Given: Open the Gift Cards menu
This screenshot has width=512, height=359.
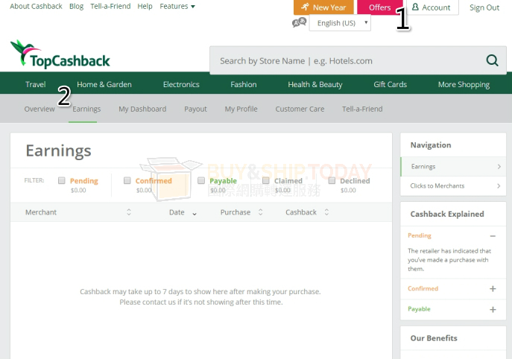Looking at the screenshot, I should (390, 84).
